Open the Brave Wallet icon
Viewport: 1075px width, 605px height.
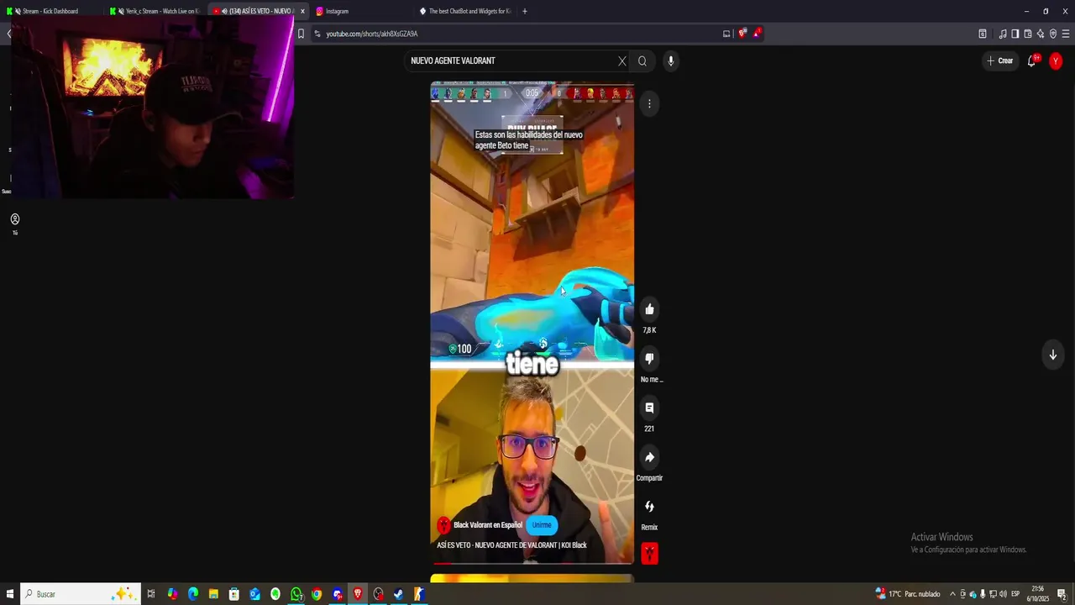point(1028,34)
